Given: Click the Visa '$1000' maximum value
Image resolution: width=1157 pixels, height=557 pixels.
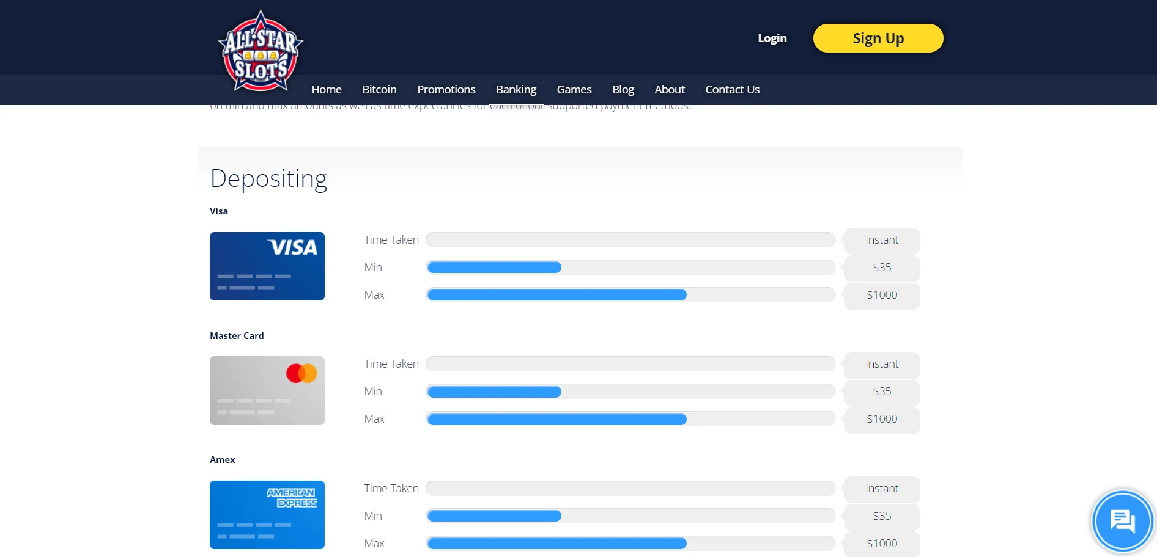Looking at the screenshot, I should pyautogui.click(x=882, y=296).
